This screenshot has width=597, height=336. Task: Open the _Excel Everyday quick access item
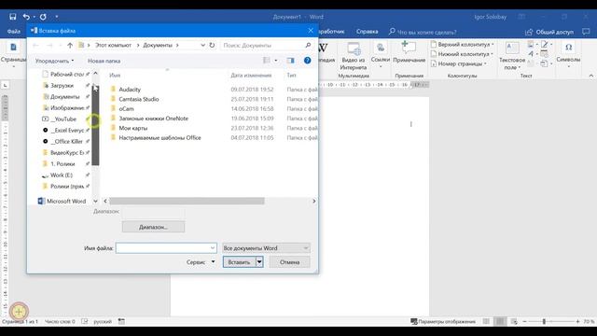(x=65, y=131)
